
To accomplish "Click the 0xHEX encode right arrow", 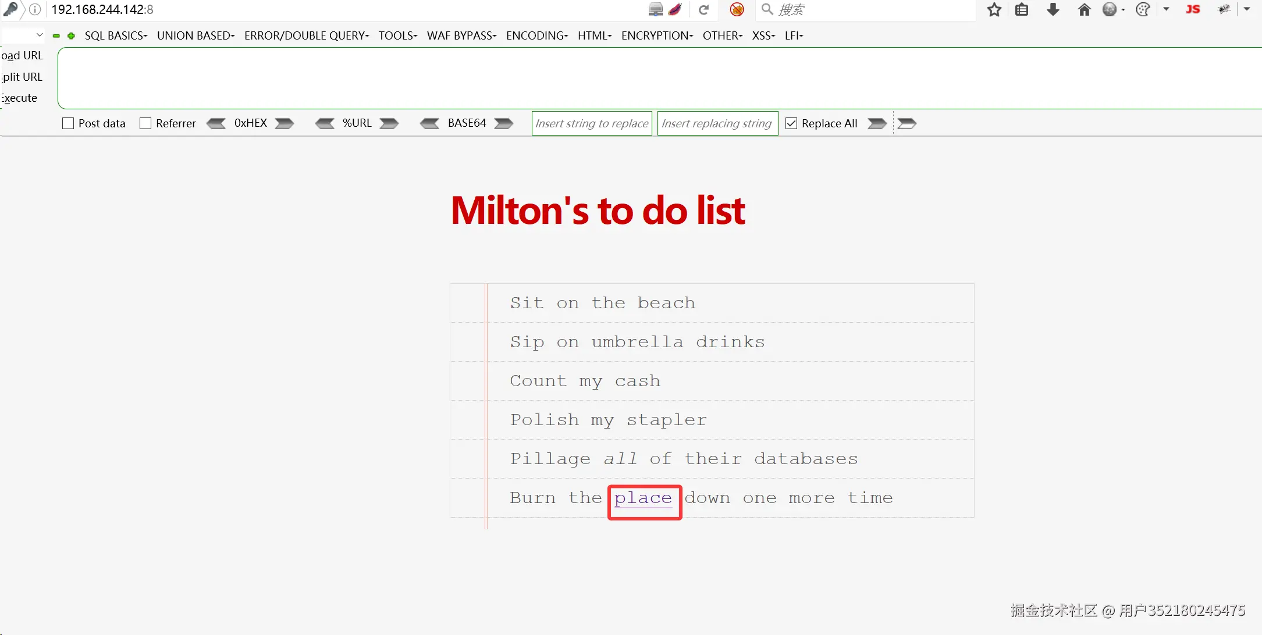I will pos(284,123).
